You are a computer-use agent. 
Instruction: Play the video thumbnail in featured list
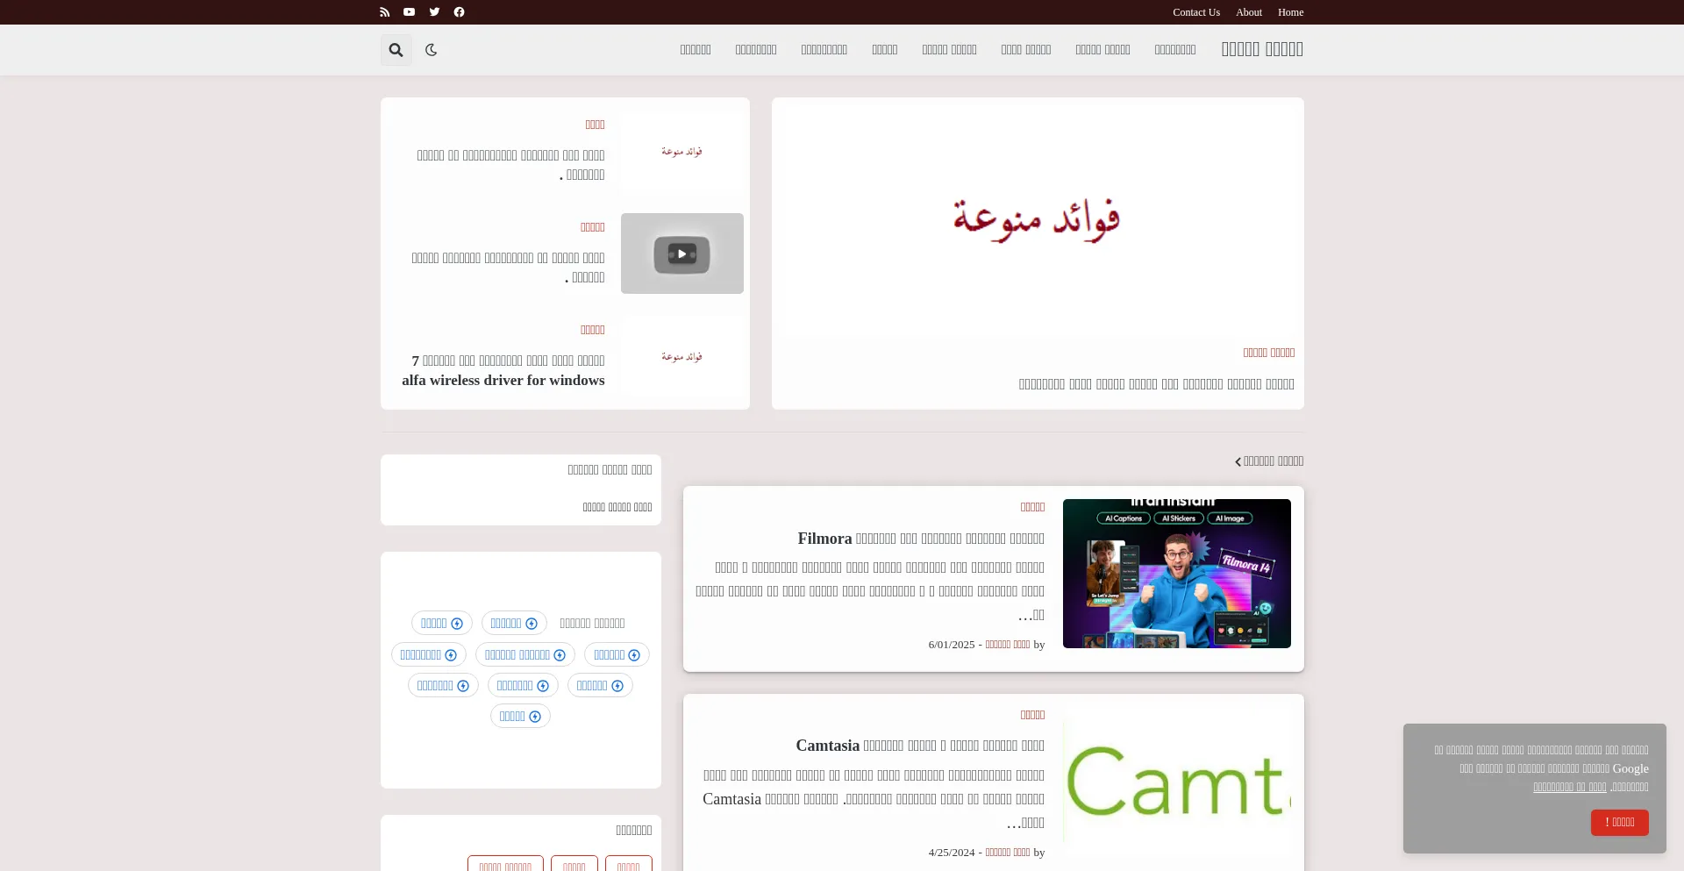click(681, 253)
